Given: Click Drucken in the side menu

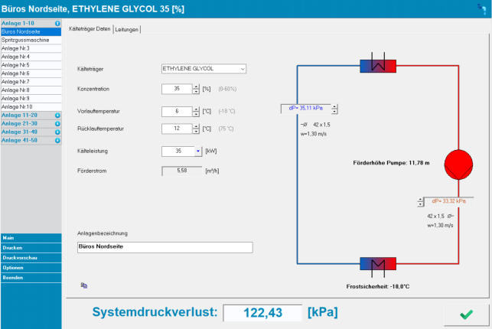Looking at the screenshot, I should click(31, 248).
